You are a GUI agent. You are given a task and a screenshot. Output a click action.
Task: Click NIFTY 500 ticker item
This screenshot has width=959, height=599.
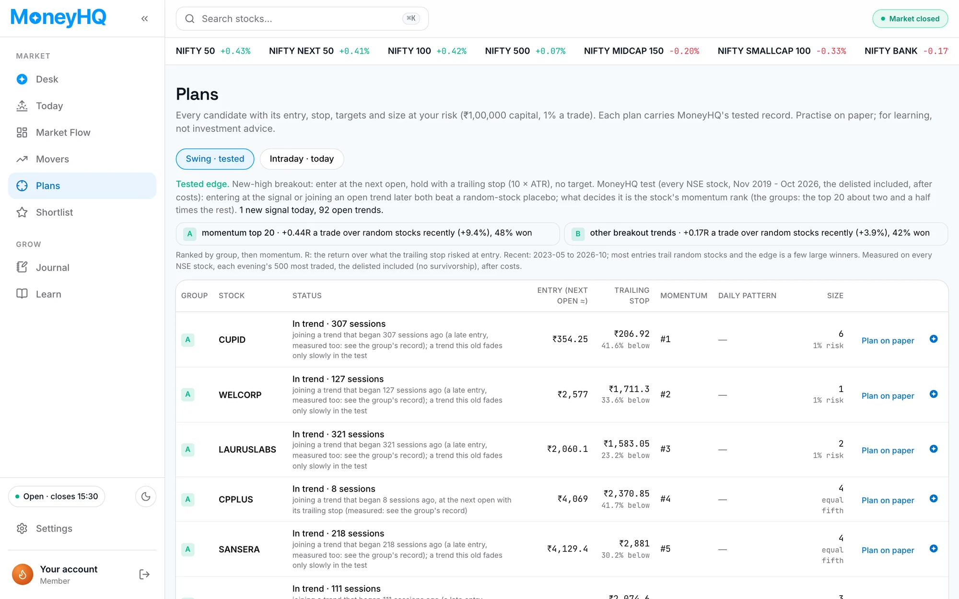pos(525,51)
